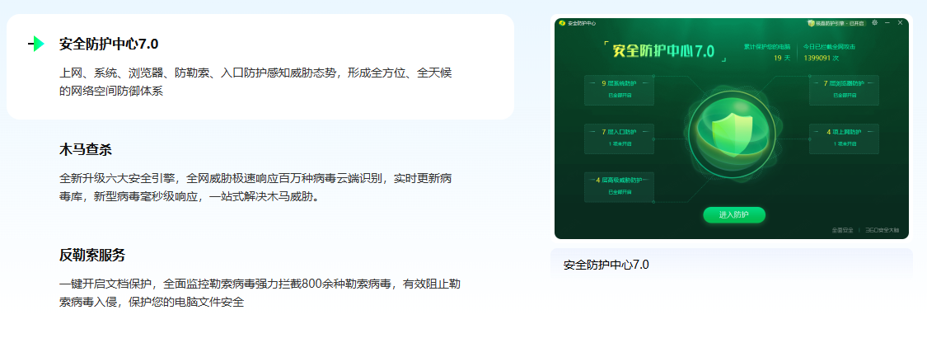The image size is (927, 357).
Task: Click the 1399091 次 attack counter
Action: [822, 58]
